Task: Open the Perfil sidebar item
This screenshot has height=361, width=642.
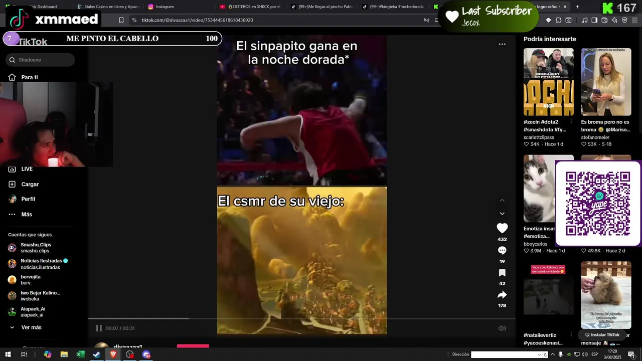Action: coord(22,199)
